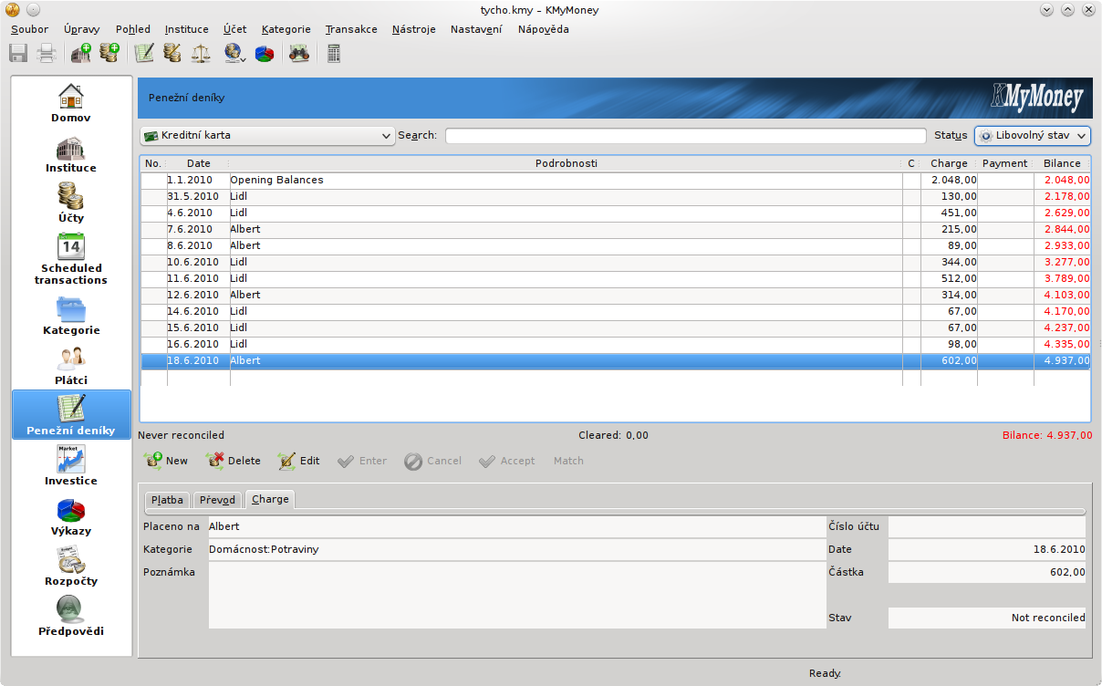Viewport: 1102px width, 686px height.
Task: Open the Soubor menu
Action: 29,29
